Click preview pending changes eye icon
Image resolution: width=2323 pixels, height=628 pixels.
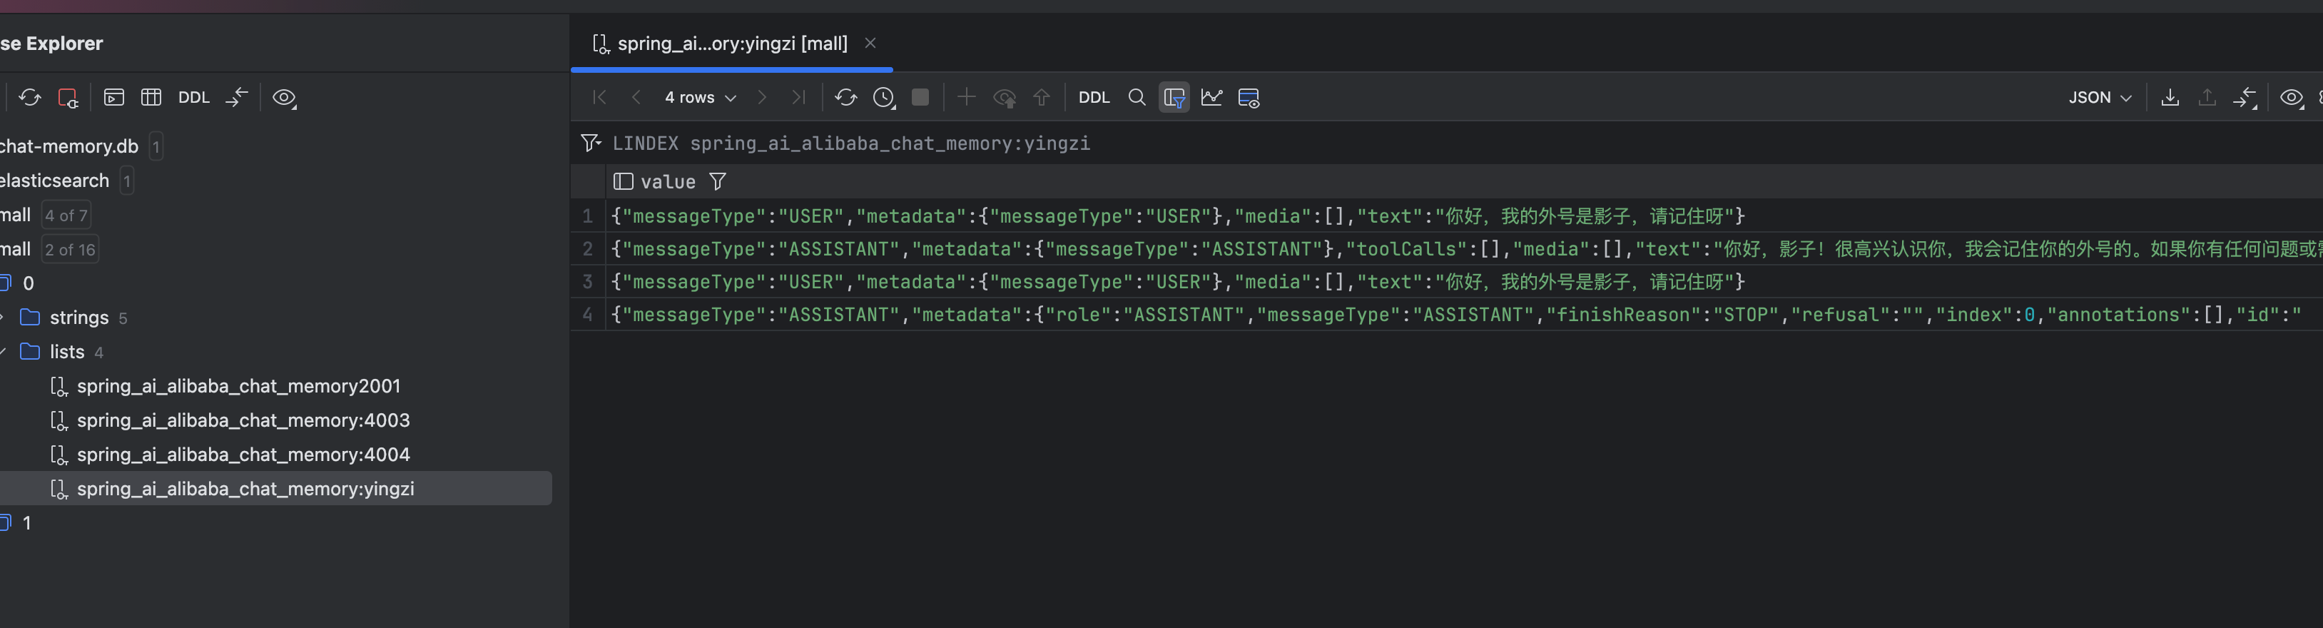click(1005, 98)
